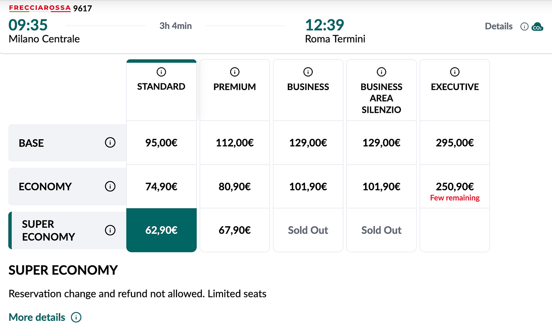Click the FRECCIAROSSA 9617 train link

[x=51, y=8]
